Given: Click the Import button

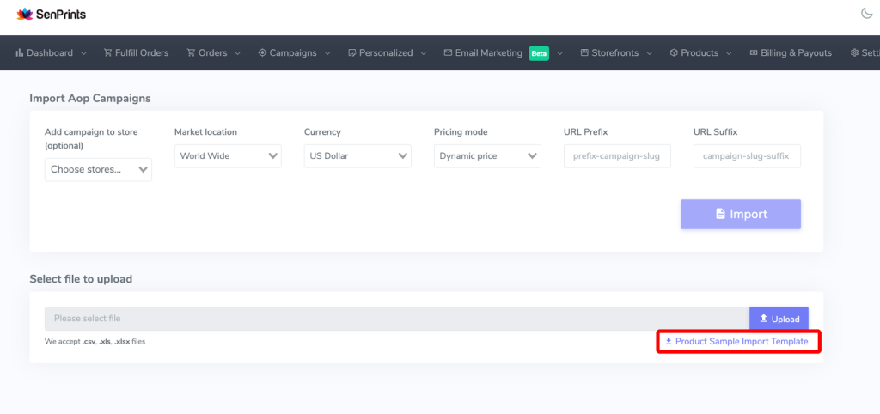Looking at the screenshot, I should click(741, 214).
